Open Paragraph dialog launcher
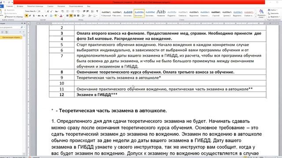 (x=98, y=20)
